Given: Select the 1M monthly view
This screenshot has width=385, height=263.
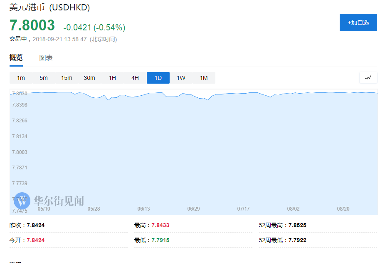Looking at the screenshot, I should tap(204, 78).
